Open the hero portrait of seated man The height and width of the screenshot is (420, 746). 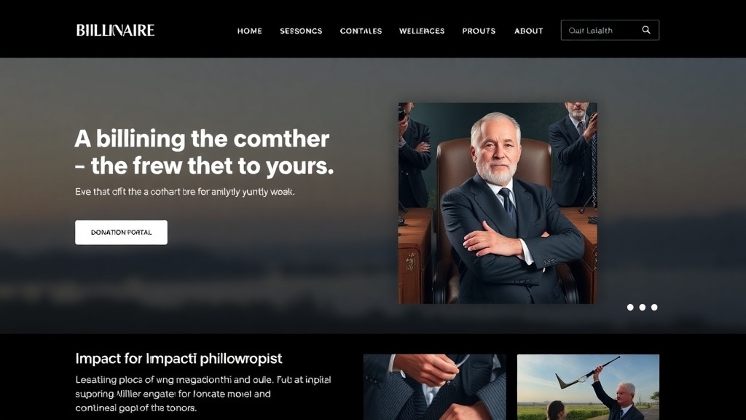pyautogui.click(x=498, y=203)
